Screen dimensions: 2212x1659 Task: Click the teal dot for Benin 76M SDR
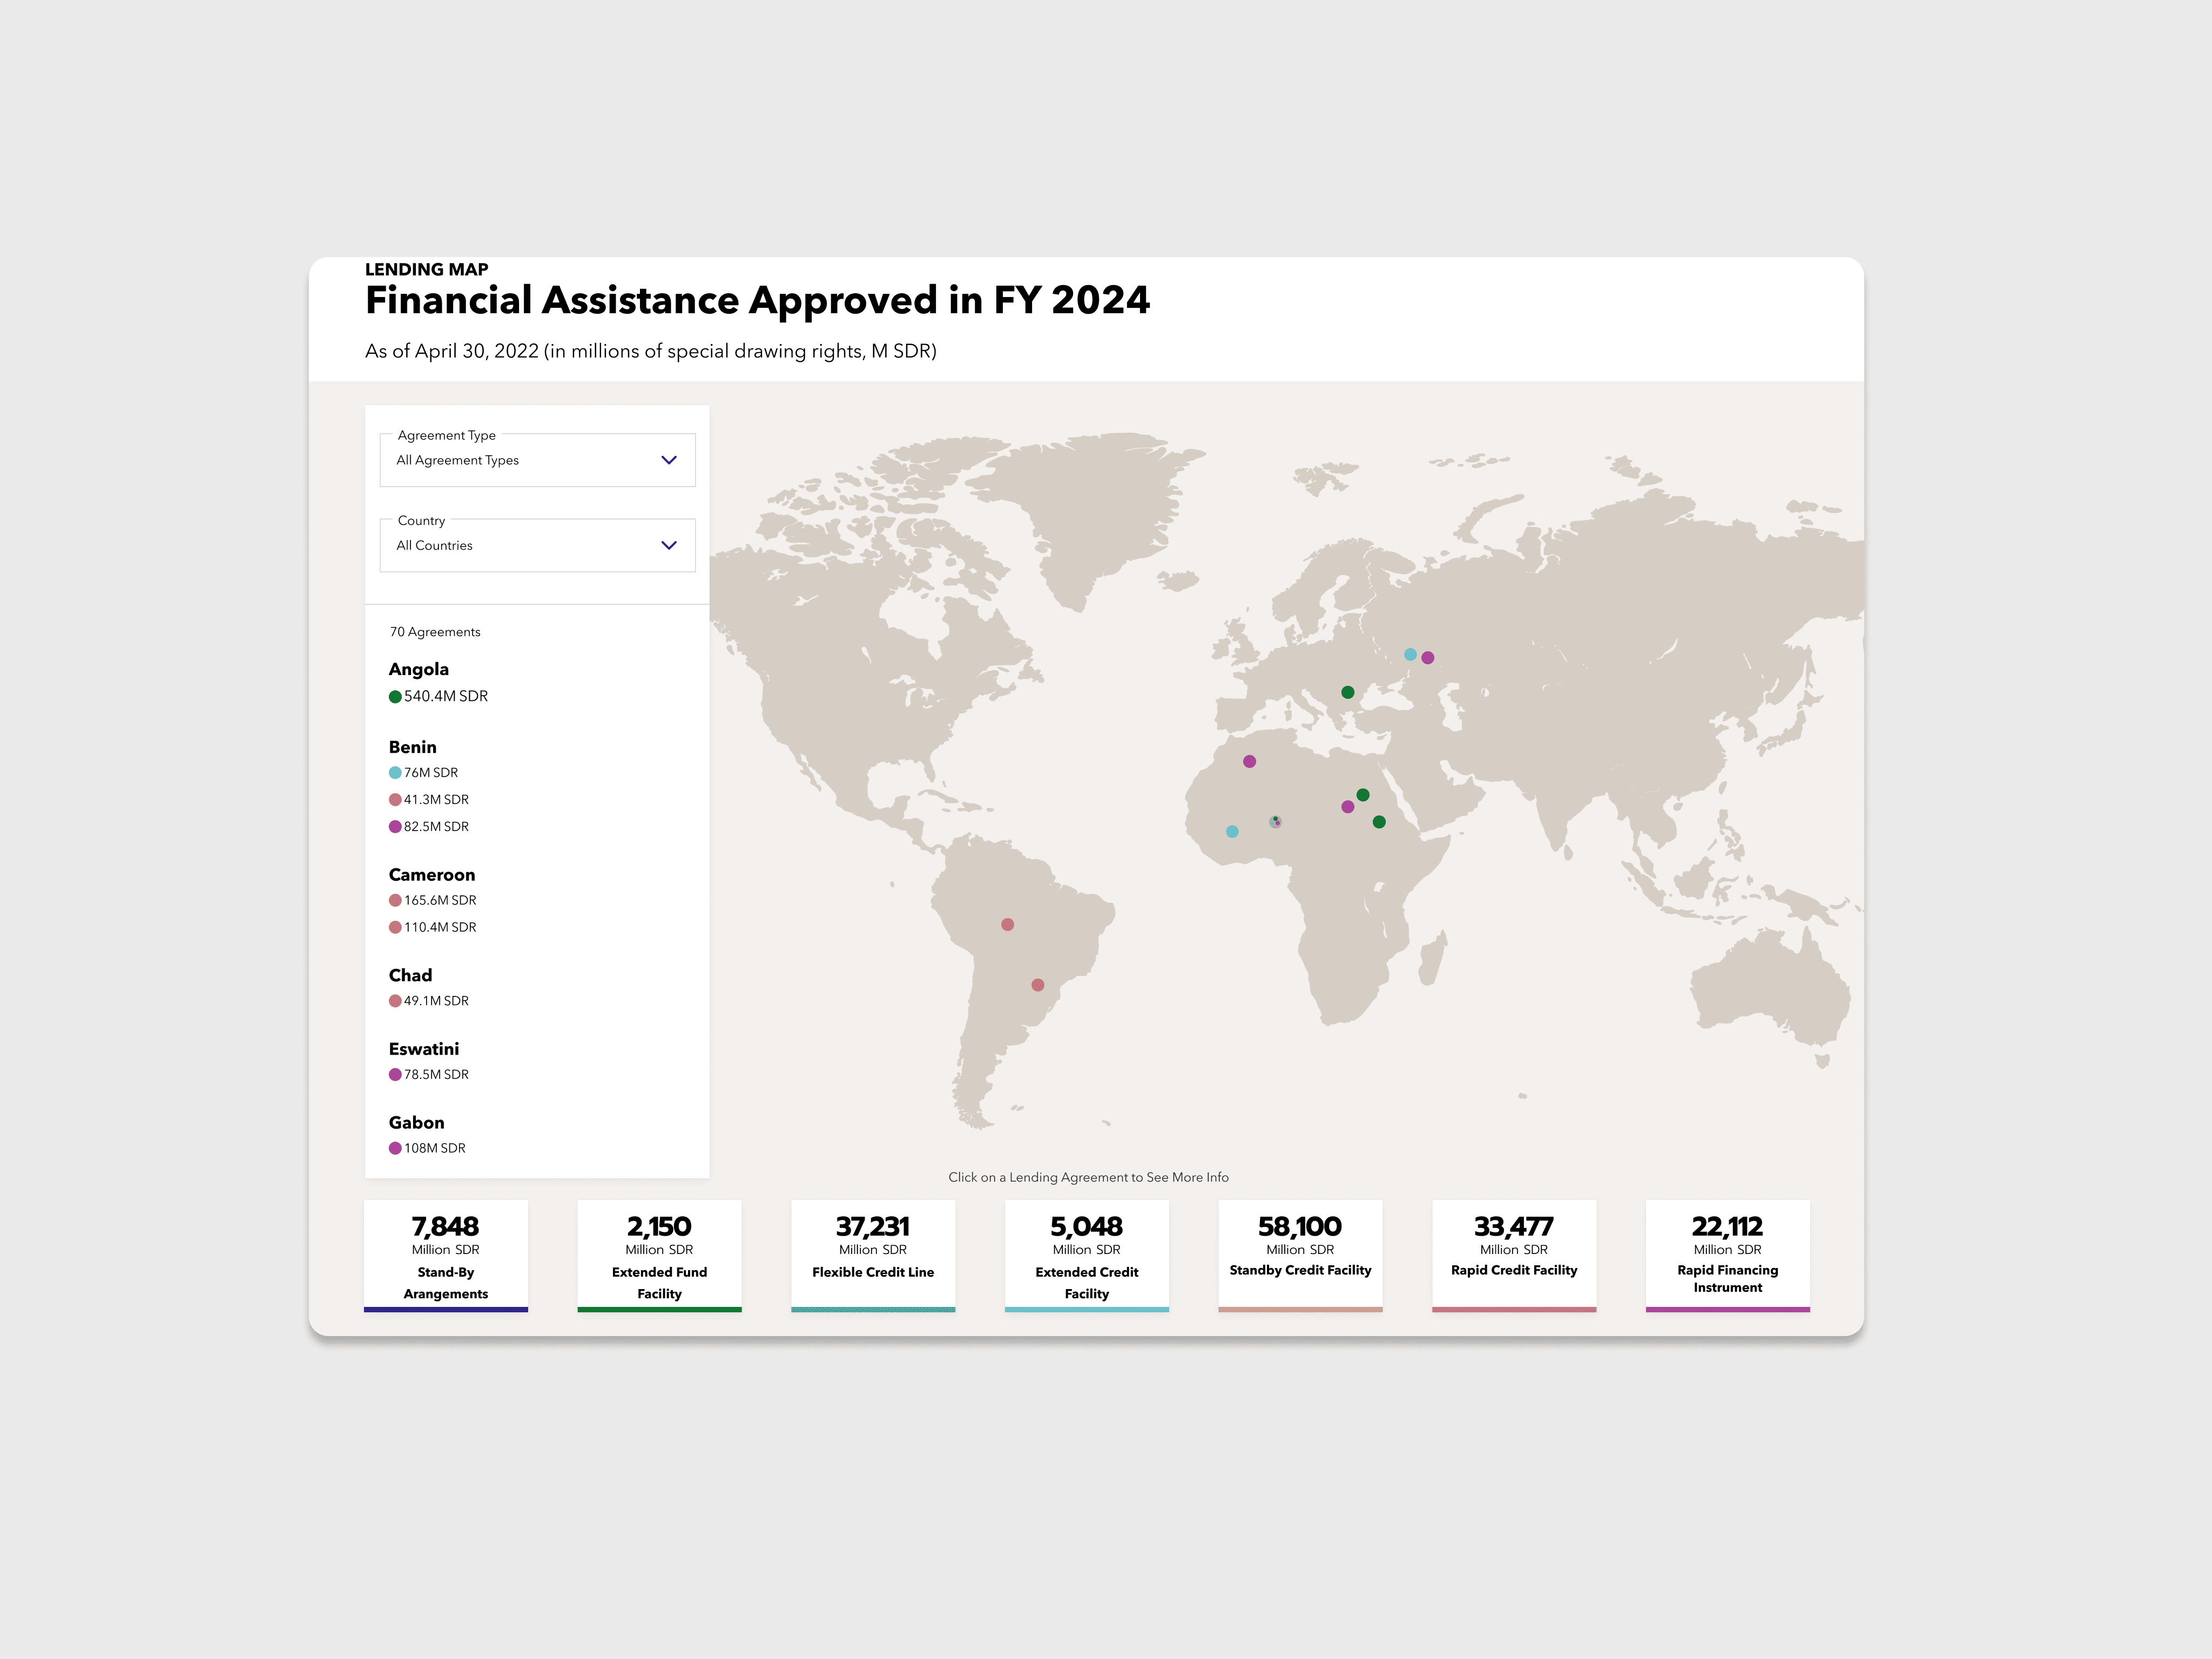point(395,773)
